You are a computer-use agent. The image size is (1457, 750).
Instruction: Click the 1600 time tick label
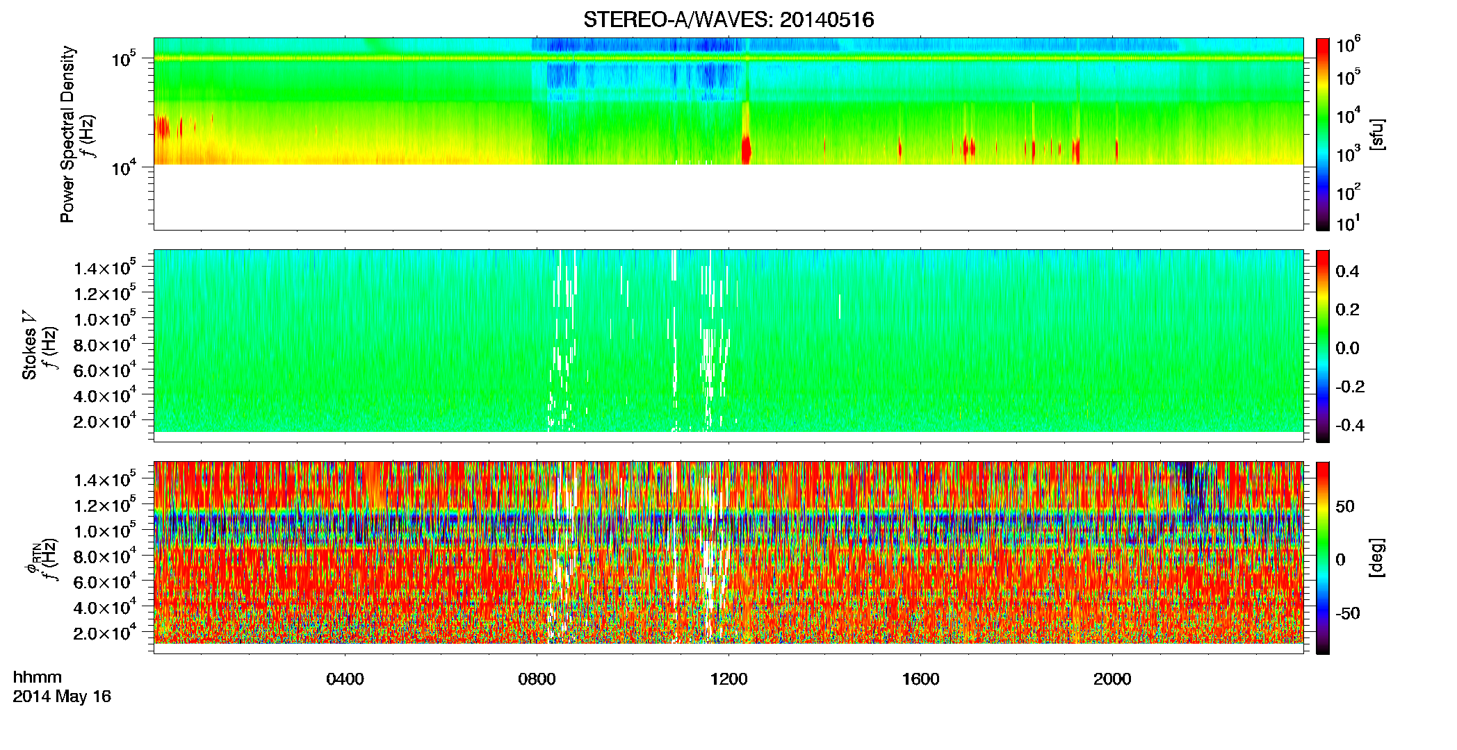pos(920,679)
